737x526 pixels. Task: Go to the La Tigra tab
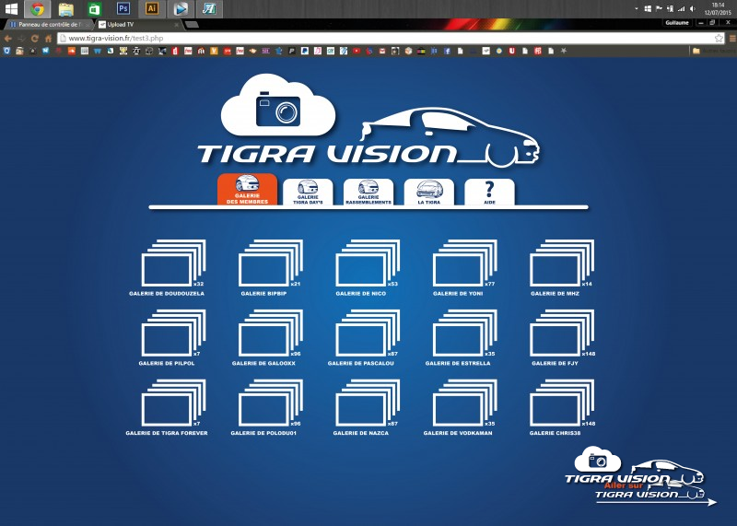click(429, 192)
